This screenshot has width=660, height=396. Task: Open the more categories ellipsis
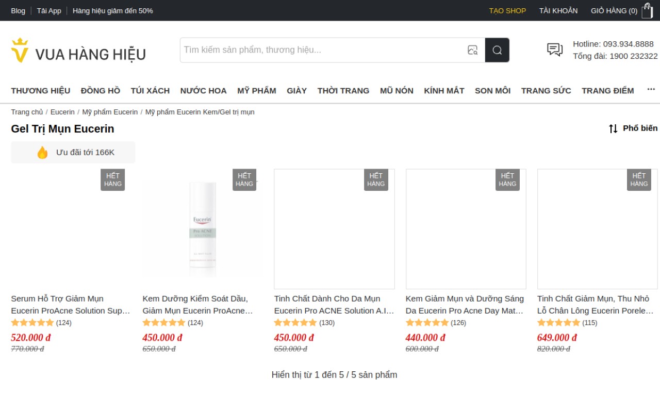coord(651,90)
